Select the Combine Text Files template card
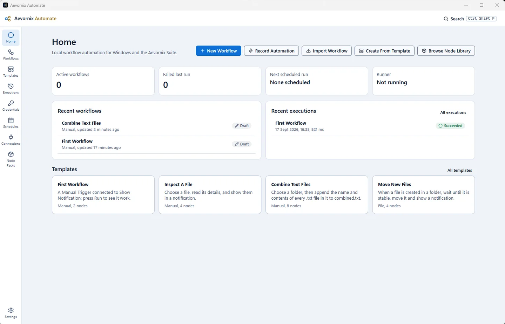Image resolution: width=505 pixels, height=324 pixels. pos(317,195)
